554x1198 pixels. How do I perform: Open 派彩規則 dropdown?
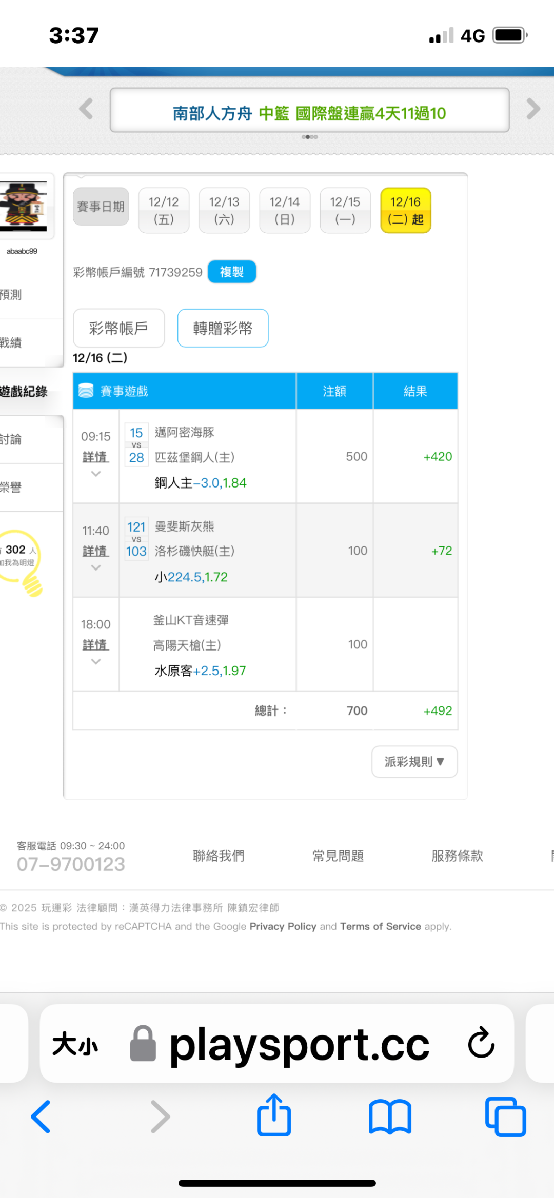tap(414, 762)
